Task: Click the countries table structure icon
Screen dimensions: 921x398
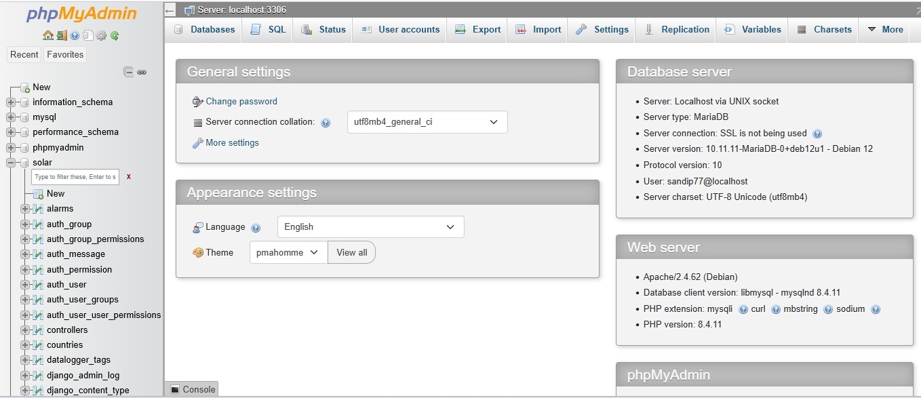Action: click(39, 345)
